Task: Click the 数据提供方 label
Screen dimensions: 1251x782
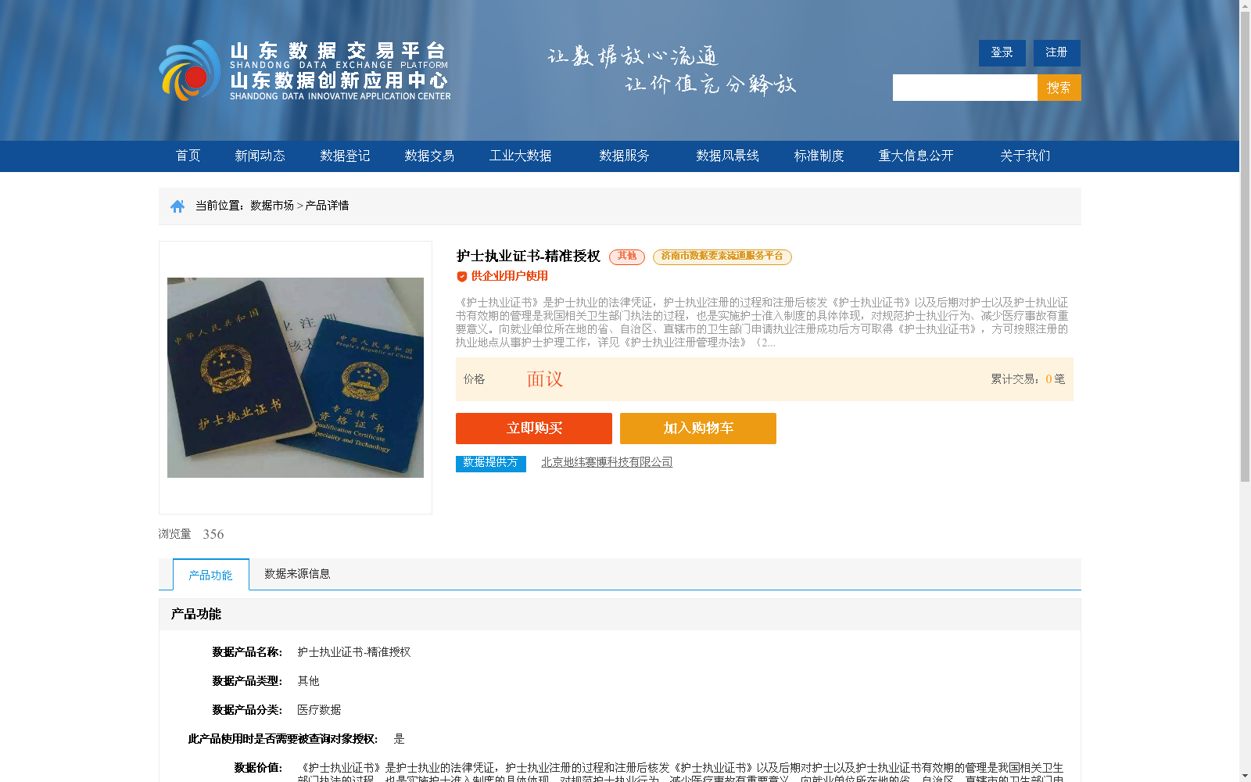Action: (x=491, y=464)
